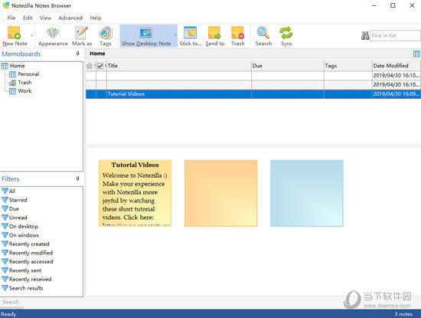
Task: Apply the On desktop filter
Action: coord(24,227)
